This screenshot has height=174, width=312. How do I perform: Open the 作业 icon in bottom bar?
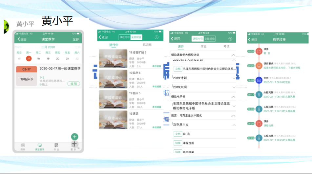[56, 146]
